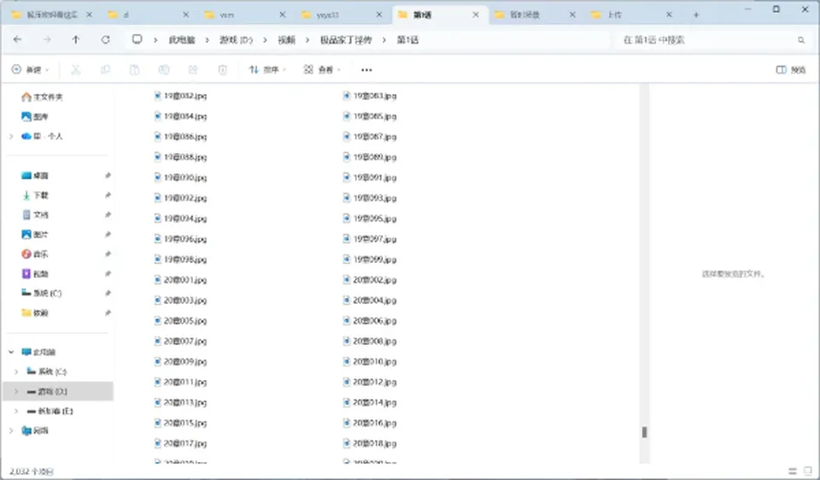Close the 上传 tab

tap(669, 15)
